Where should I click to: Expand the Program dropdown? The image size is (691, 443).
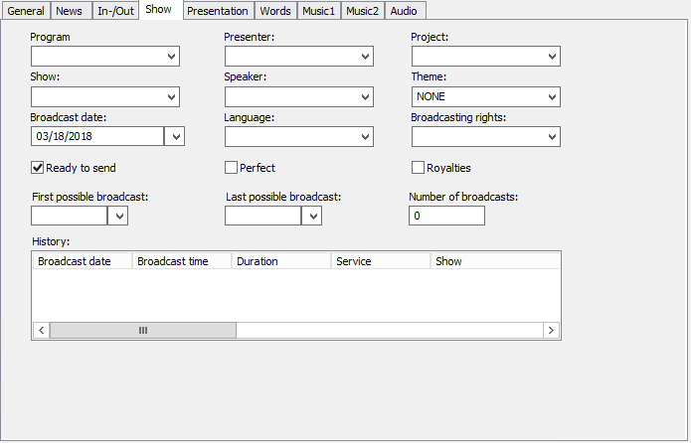171,57
